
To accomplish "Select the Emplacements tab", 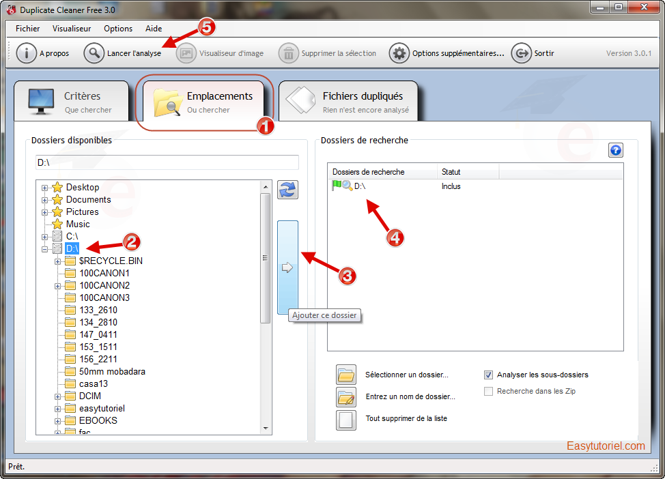I will point(203,102).
